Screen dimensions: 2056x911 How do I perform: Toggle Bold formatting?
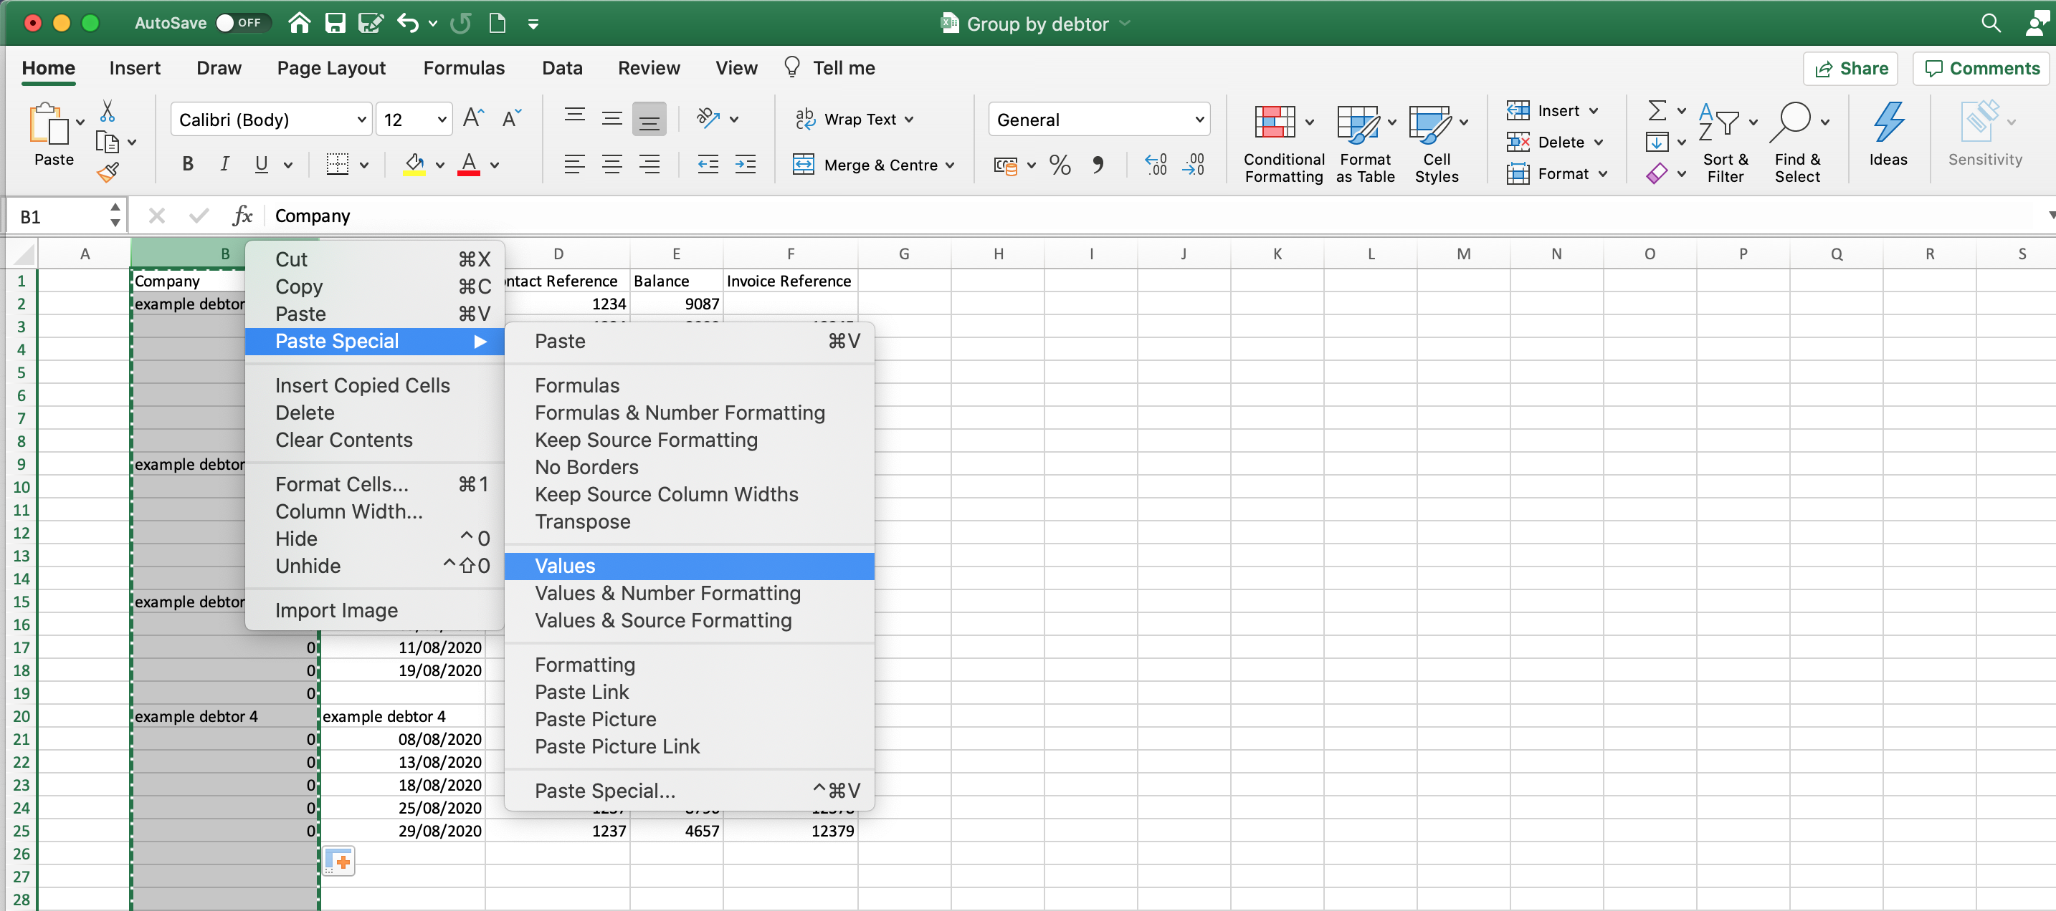click(x=188, y=164)
